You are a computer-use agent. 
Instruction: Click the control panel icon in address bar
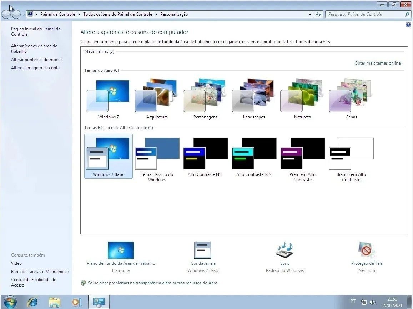click(30, 14)
